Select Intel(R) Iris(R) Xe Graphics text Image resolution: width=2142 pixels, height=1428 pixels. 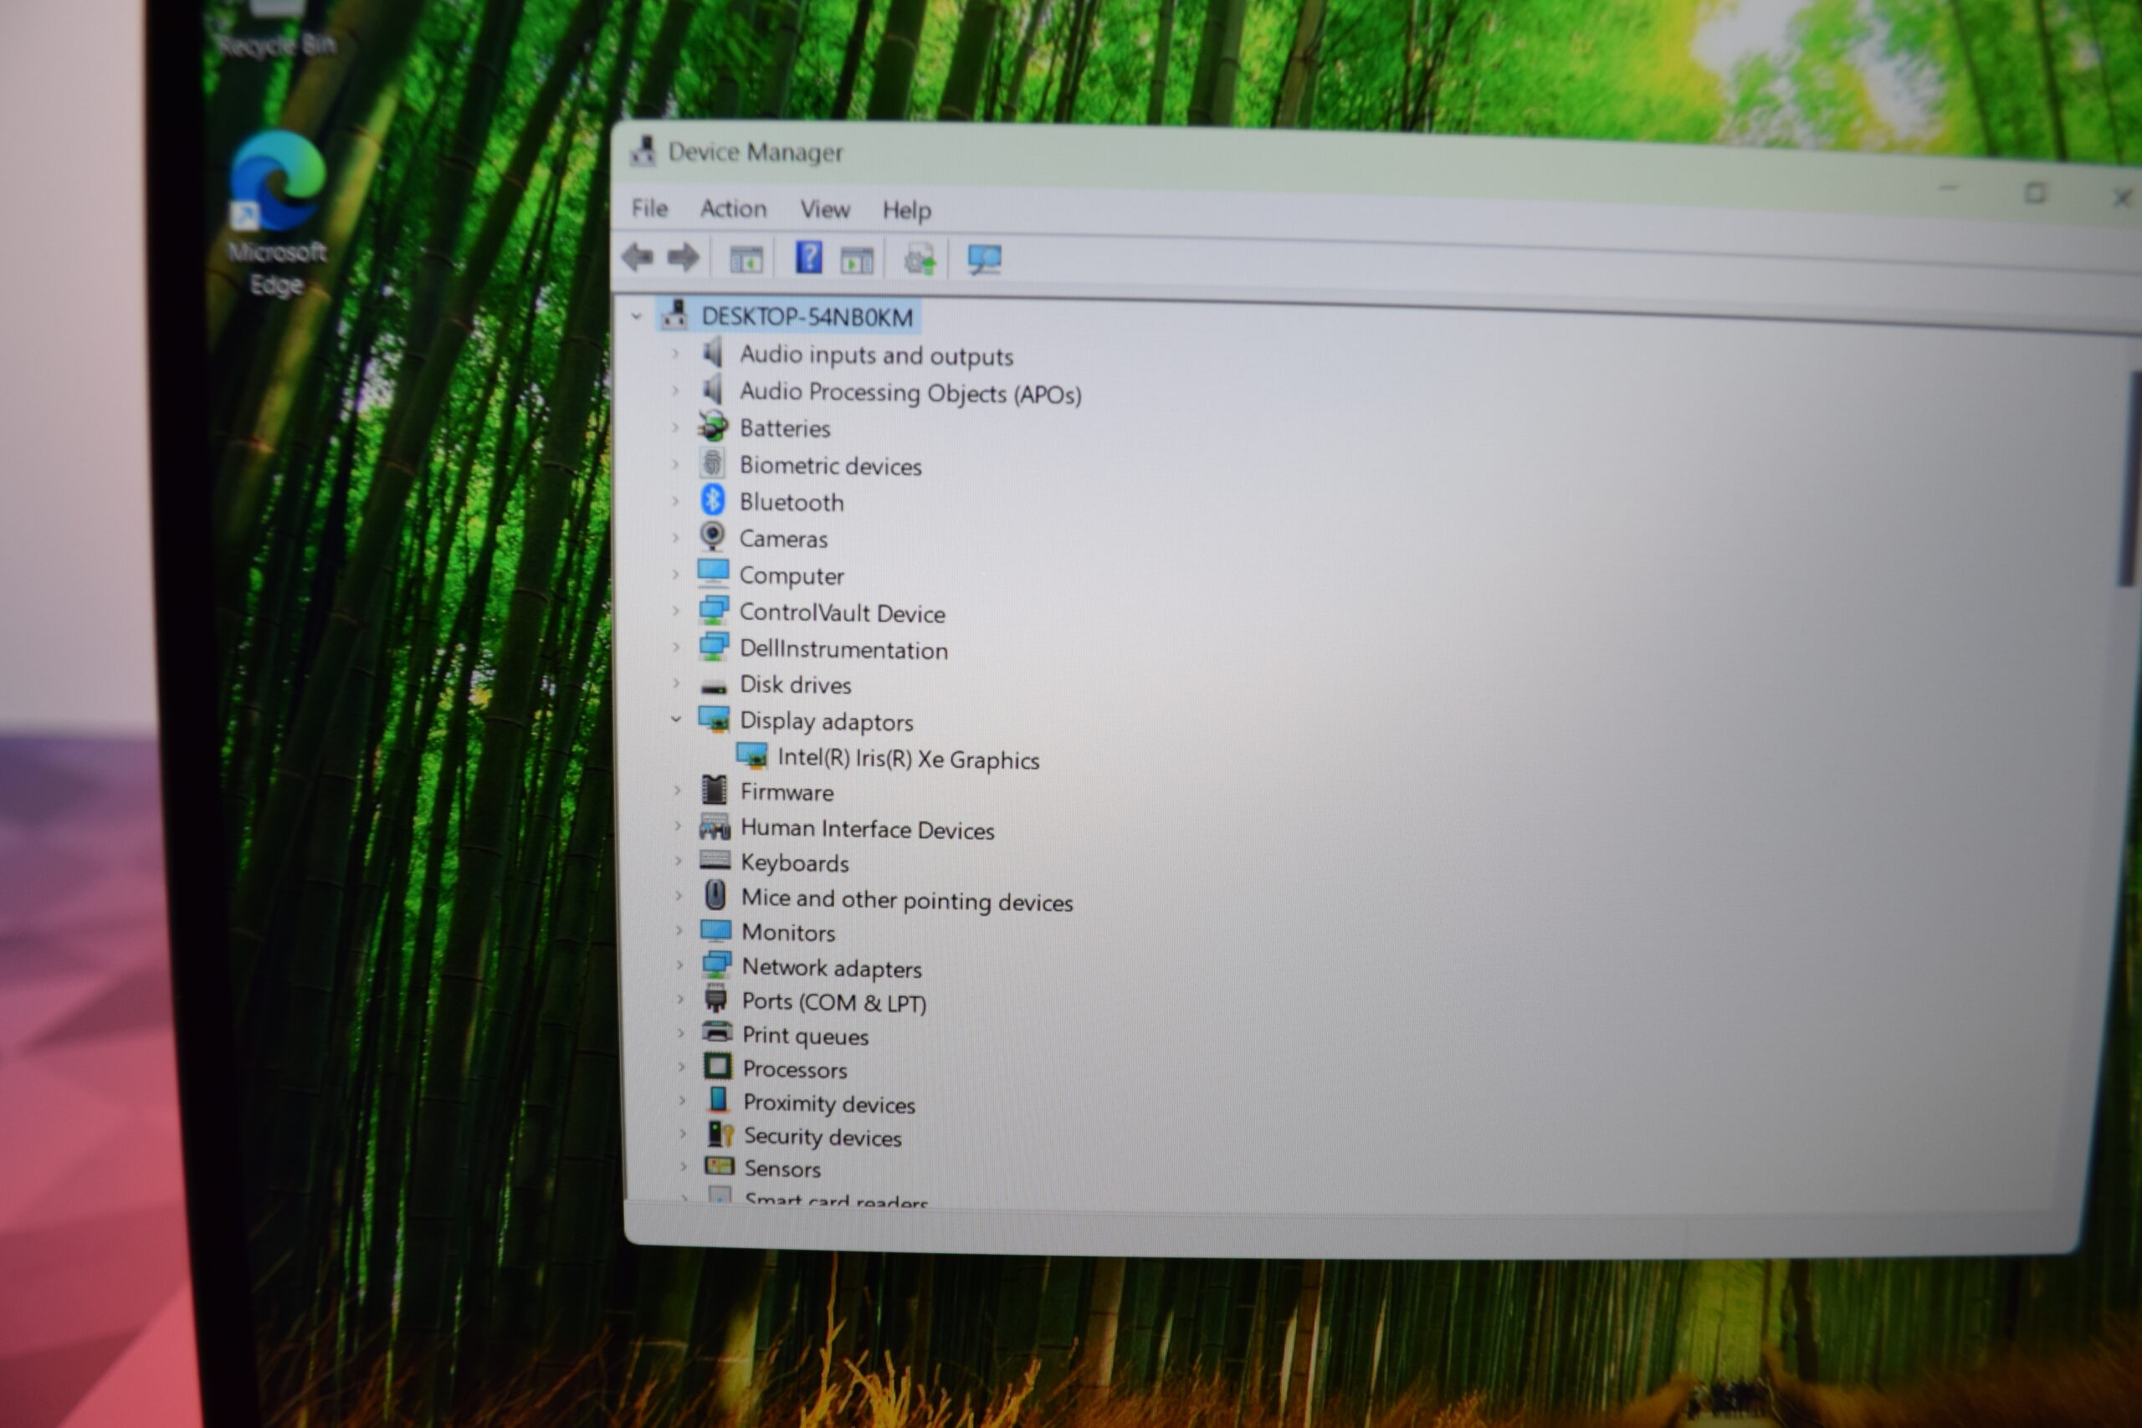pyautogui.click(x=908, y=759)
